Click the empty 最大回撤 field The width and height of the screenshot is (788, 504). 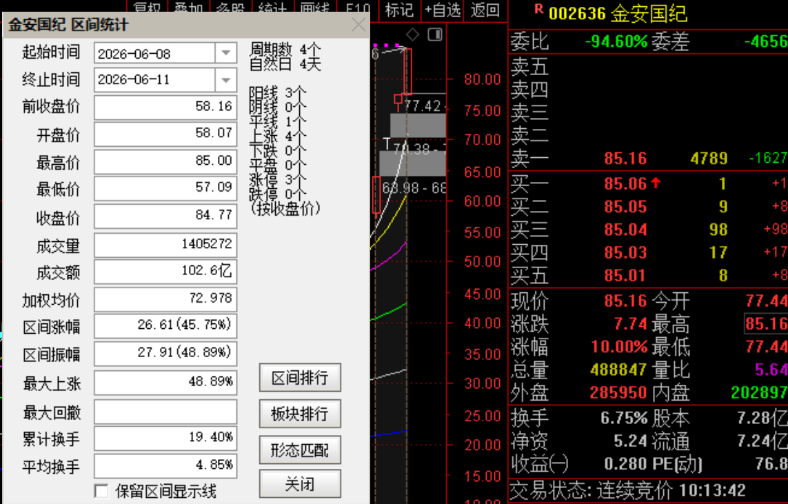165,412
